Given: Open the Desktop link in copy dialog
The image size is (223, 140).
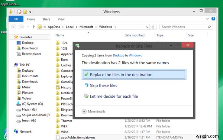Looking at the screenshot, I should coord(119,55).
